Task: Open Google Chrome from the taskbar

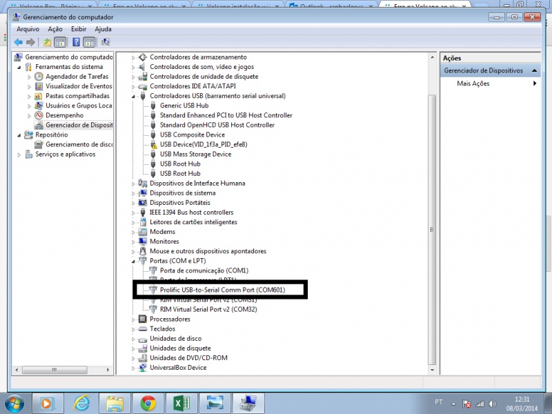Action: pos(148,404)
